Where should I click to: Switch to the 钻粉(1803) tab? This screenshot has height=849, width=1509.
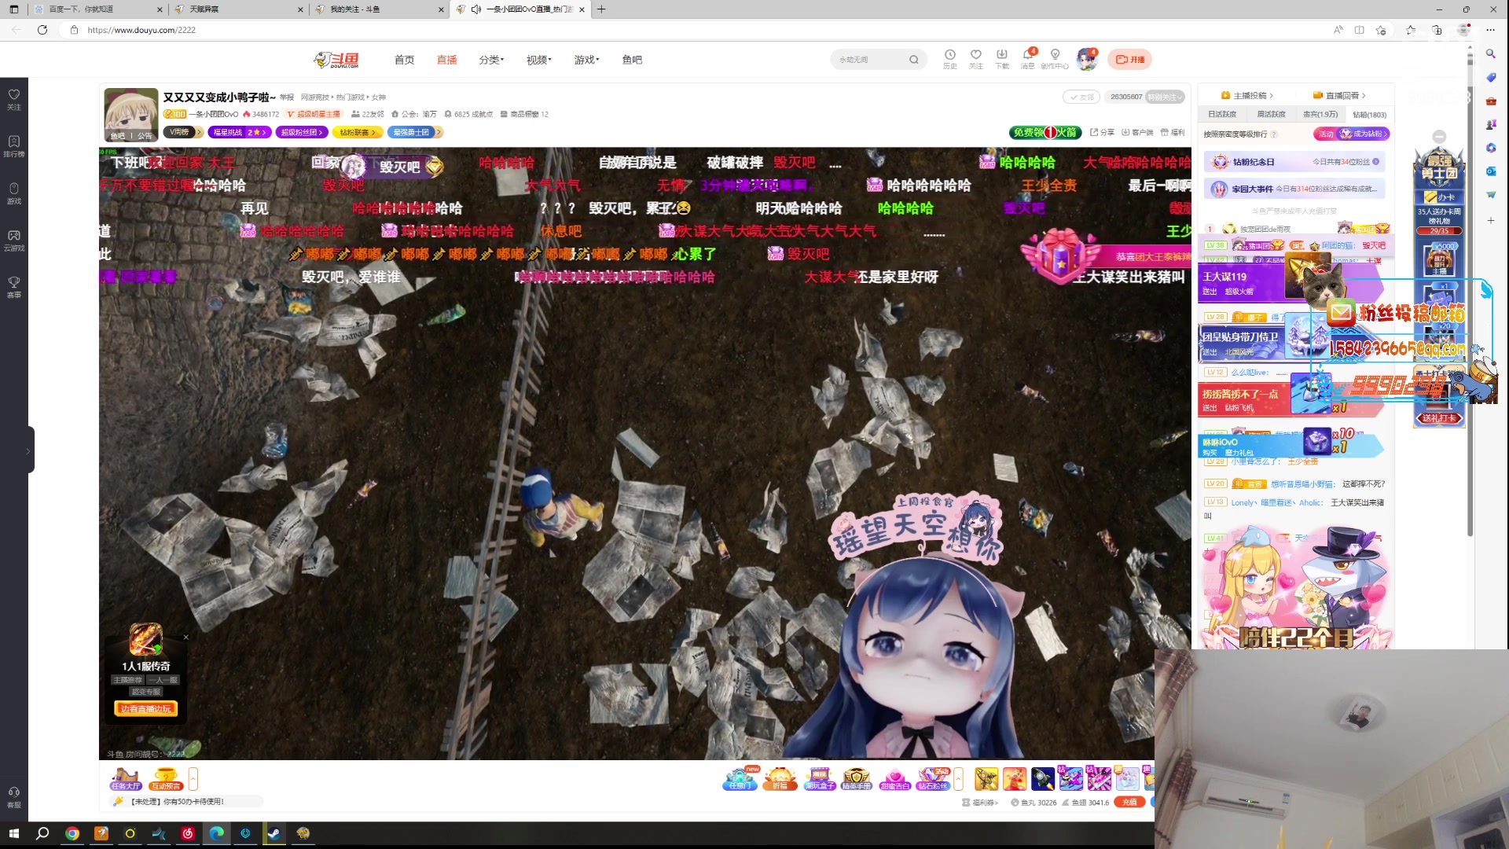point(1369,115)
